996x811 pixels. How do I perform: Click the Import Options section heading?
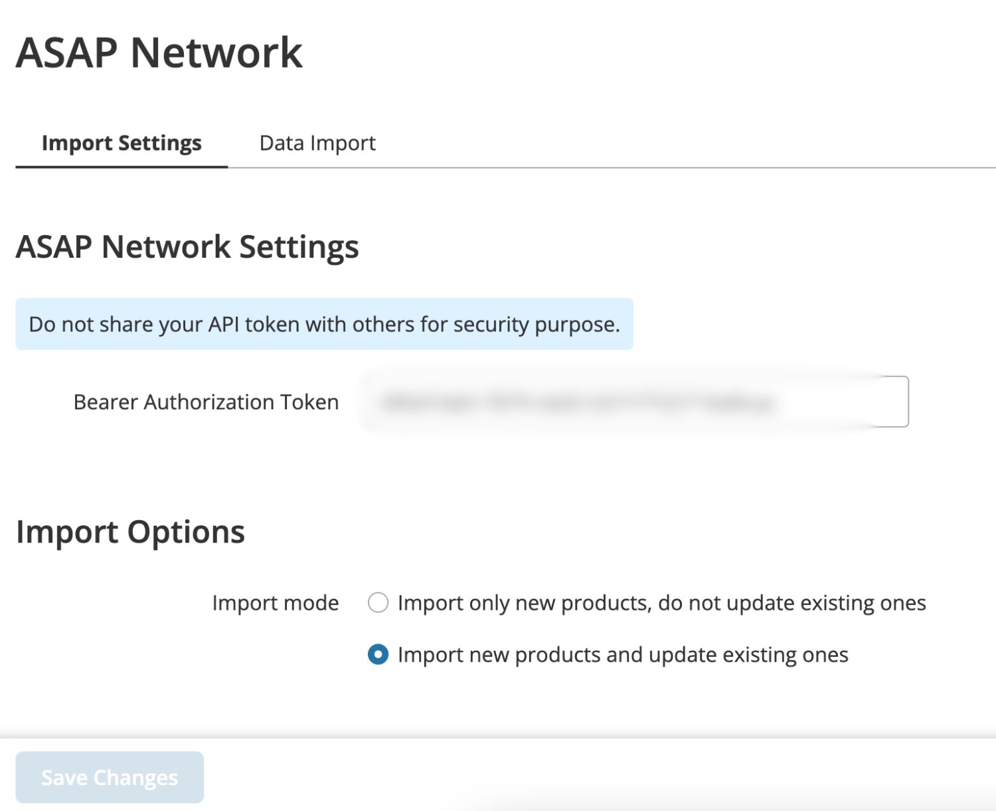click(x=131, y=531)
